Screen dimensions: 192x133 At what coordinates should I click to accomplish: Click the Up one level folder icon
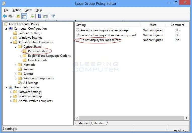18,16
